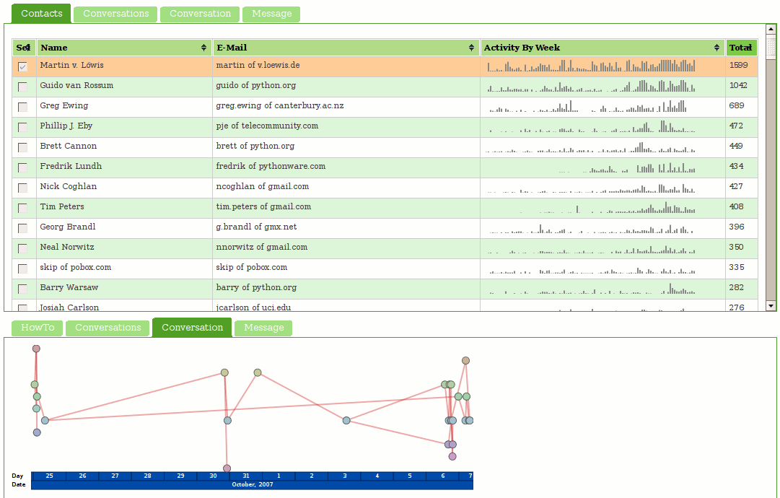Screen dimensions: 780x498
Task: Select the Nick Coghlan checkbox
Action: pos(22,188)
